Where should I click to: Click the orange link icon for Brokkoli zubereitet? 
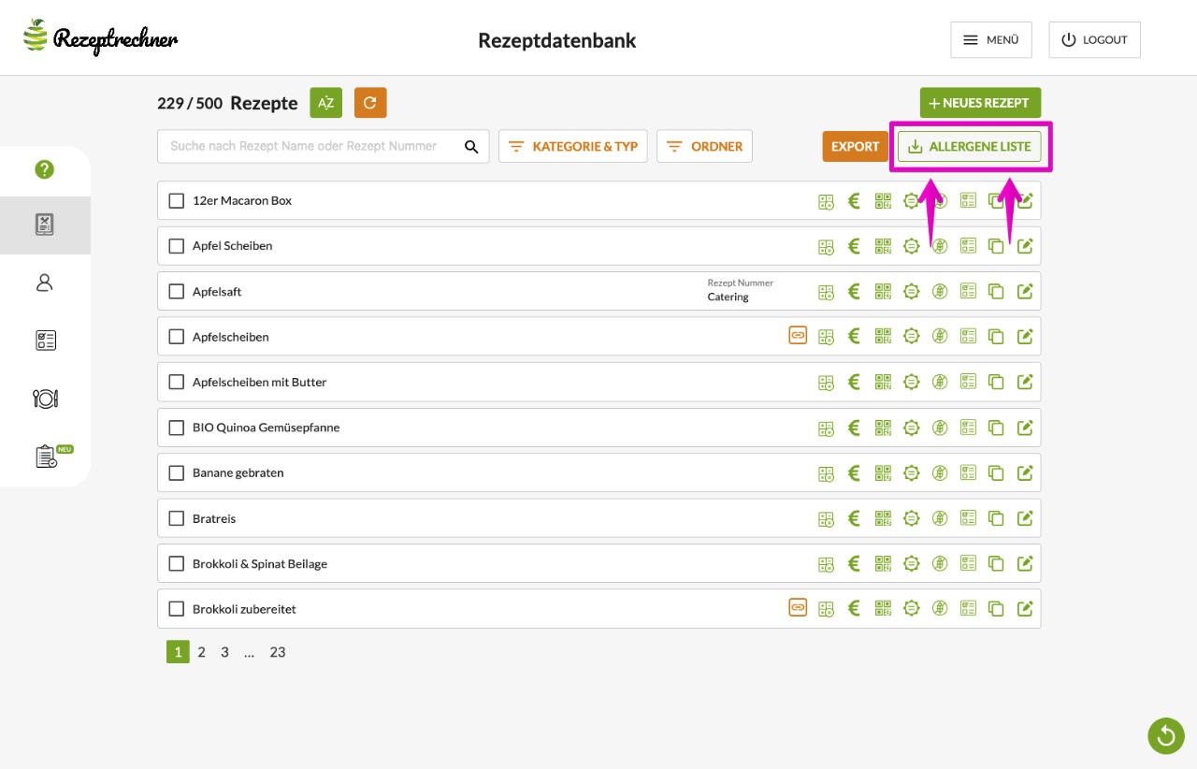point(798,609)
